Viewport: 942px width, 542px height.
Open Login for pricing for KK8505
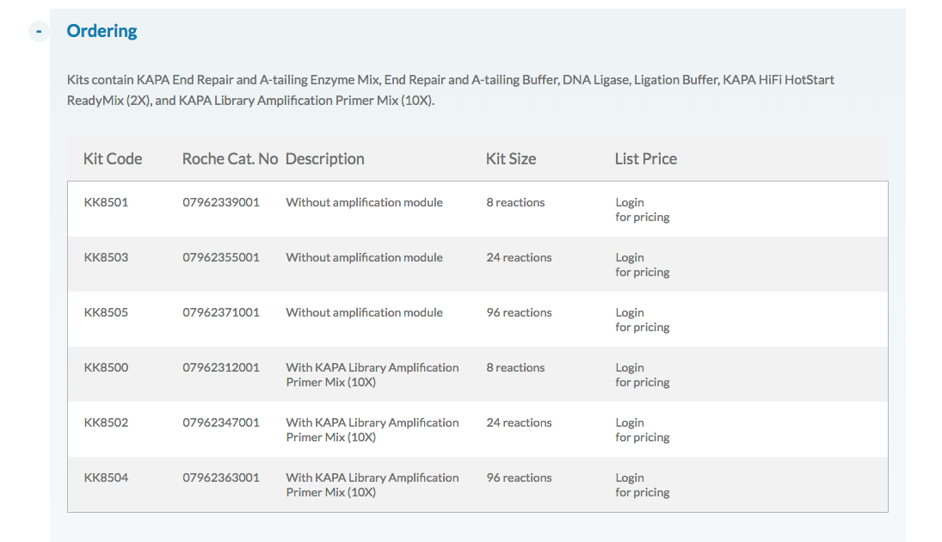tap(643, 320)
